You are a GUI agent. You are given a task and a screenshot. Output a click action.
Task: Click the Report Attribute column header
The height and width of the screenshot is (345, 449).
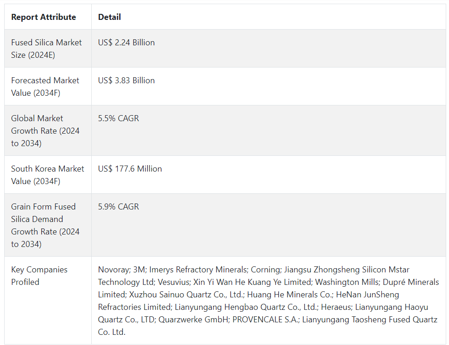point(44,17)
